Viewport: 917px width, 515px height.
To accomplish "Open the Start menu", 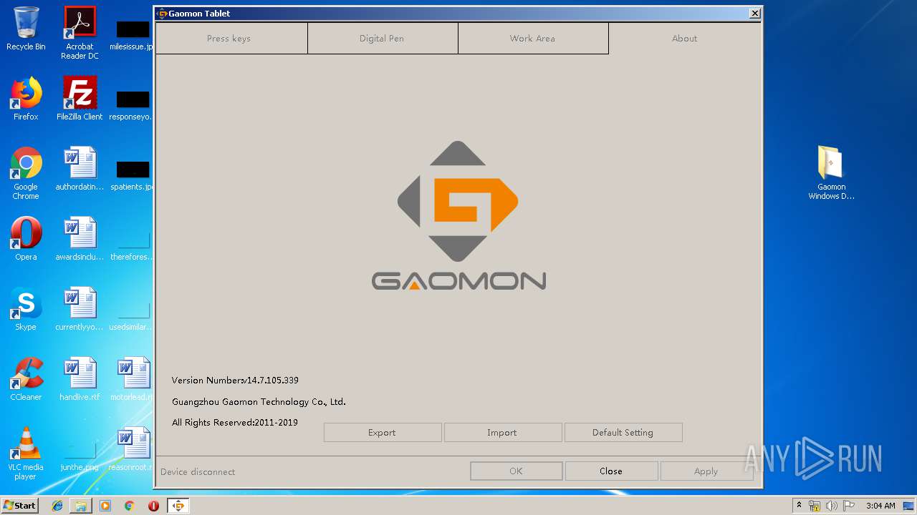I will pyautogui.click(x=19, y=506).
